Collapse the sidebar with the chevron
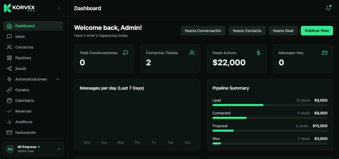 coord(59,8)
